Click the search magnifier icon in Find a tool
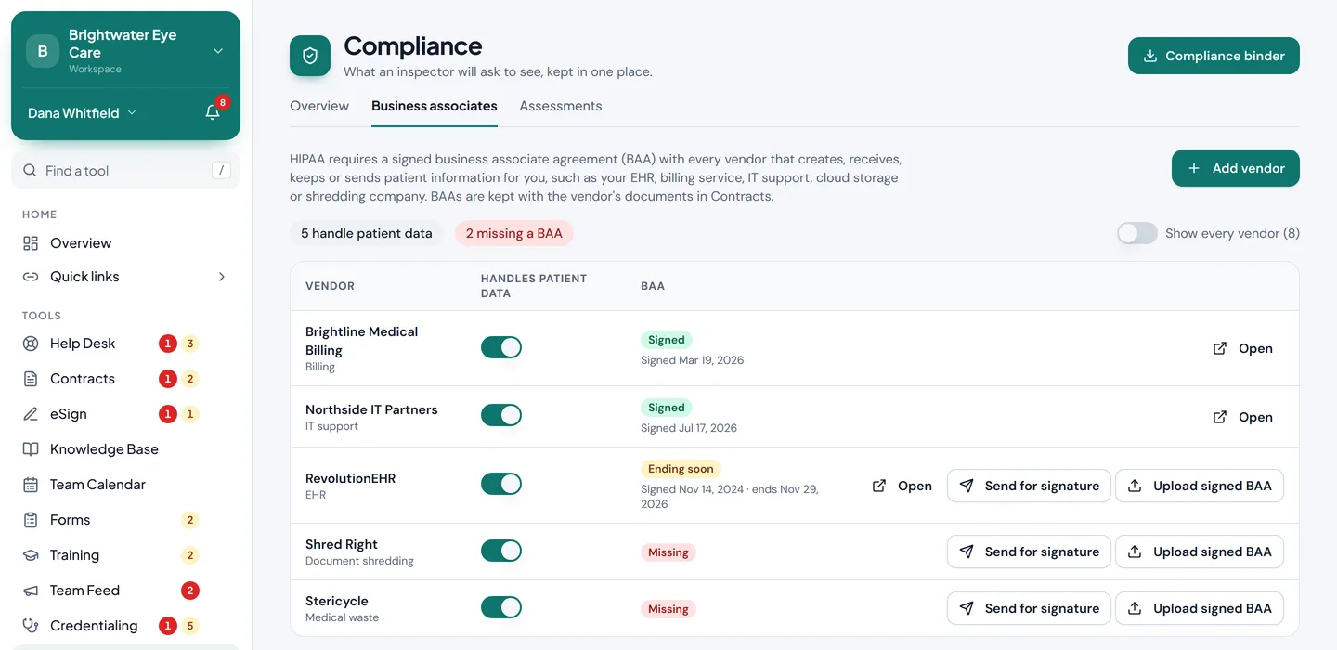Viewport: 1337px width, 650px height. tap(30, 171)
